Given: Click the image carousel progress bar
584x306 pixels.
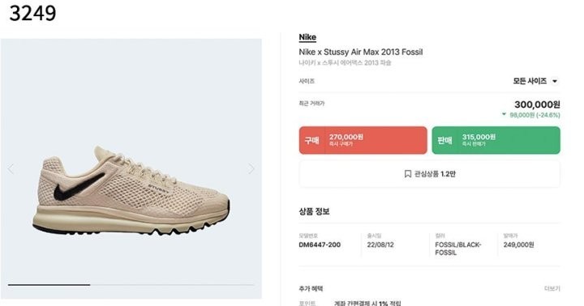Looking at the screenshot, I should coord(131,285).
